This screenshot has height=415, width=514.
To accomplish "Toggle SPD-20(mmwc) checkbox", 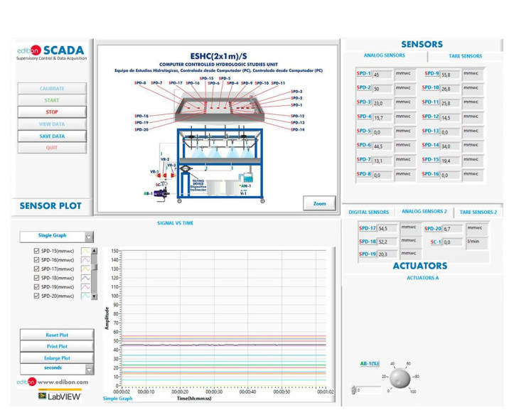I will coord(36,296).
